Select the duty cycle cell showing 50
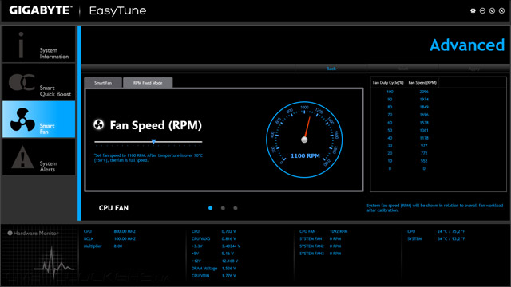511x287 pixels. (x=390, y=130)
